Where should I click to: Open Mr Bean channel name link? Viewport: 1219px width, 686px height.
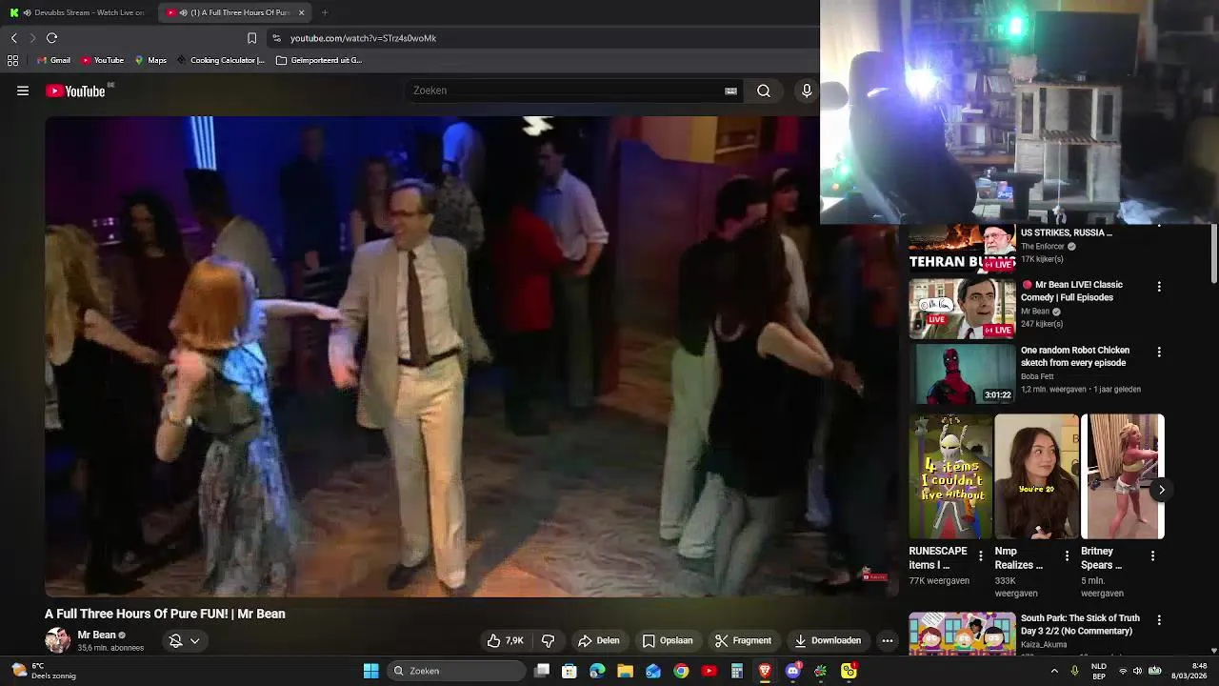tap(96, 635)
